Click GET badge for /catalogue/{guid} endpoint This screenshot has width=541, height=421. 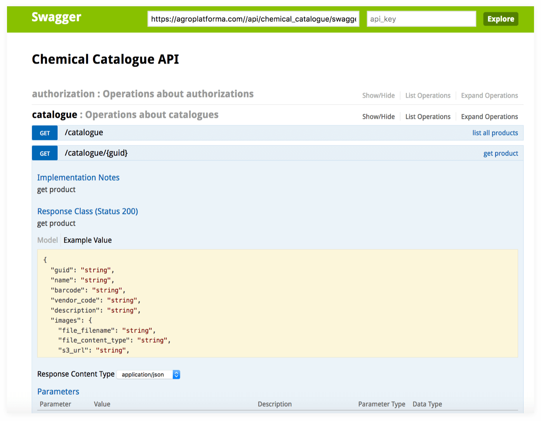coord(45,153)
